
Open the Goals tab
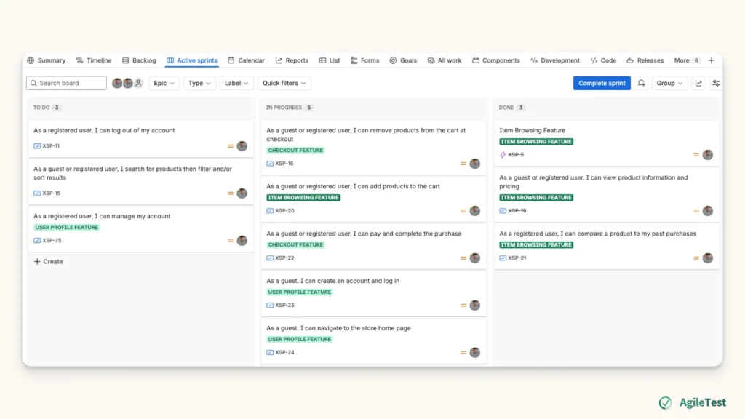pyautogui.click(x=403, y=60)
